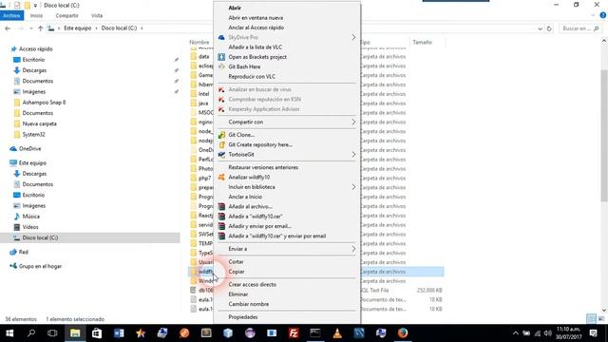The height and width of the screenshot is (342, 608).
Task: Open the Archivo ribbon tab
Action: pyautogui.click(x=11, y=15)
